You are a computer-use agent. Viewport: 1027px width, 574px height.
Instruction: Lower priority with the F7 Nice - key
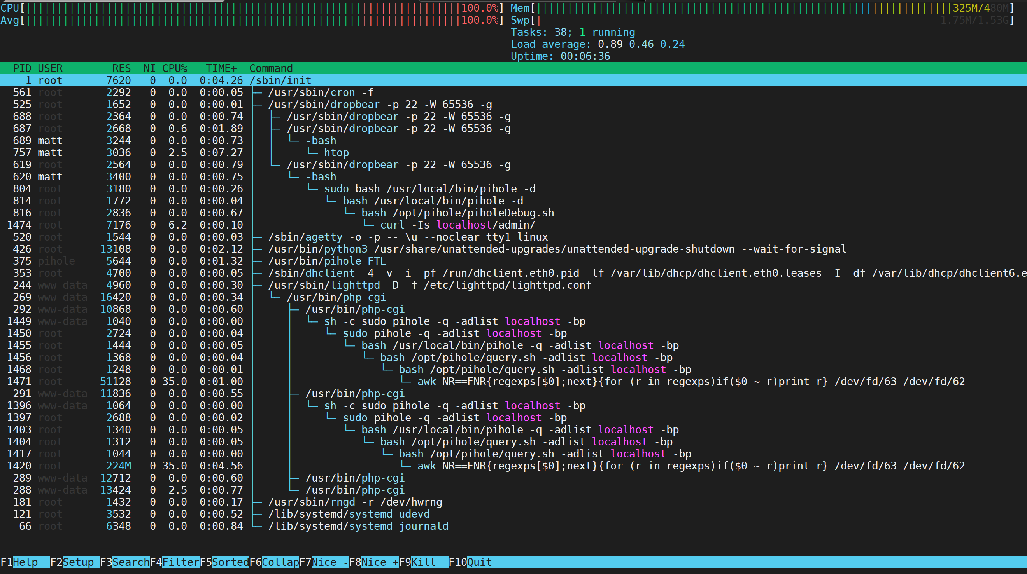[x=324, y=562]
